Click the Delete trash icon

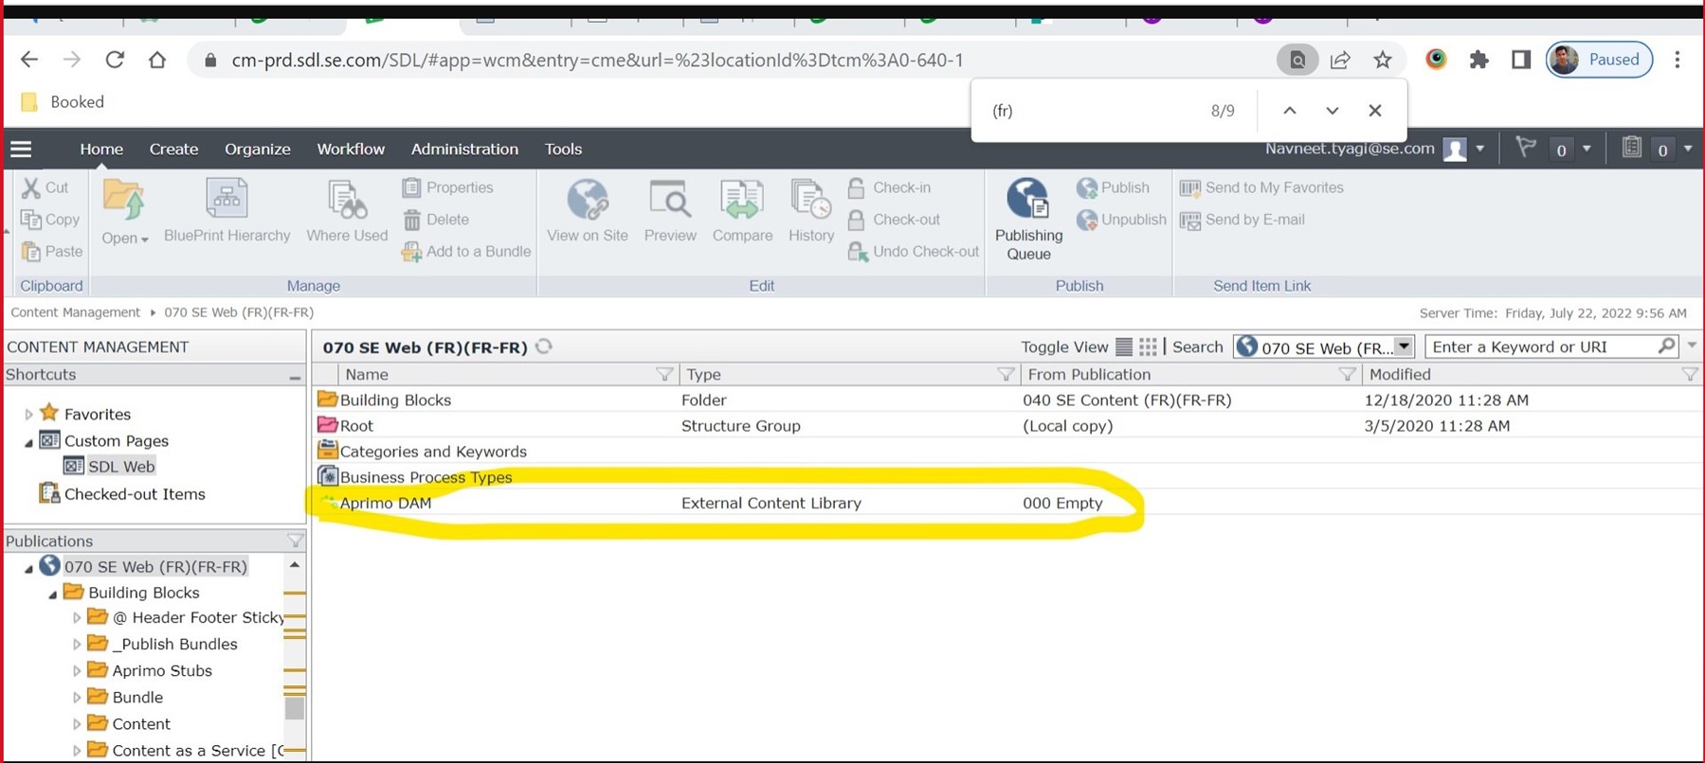pyautogui.click(x=411, y=220)
